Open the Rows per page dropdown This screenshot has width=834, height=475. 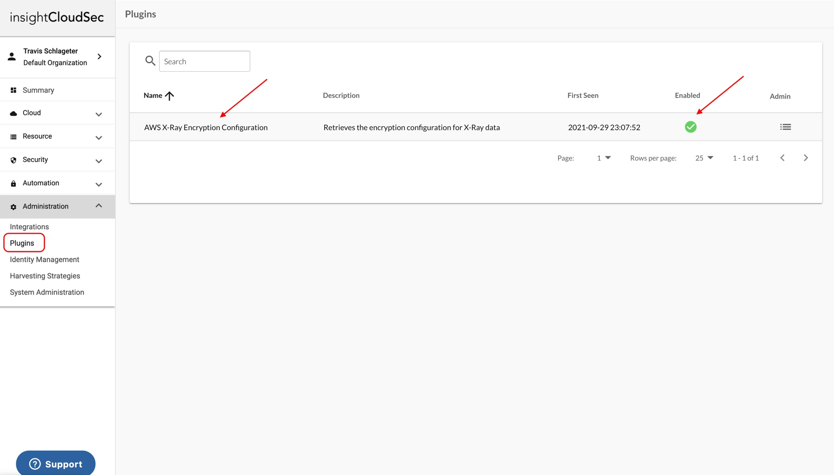coord(704,158)
